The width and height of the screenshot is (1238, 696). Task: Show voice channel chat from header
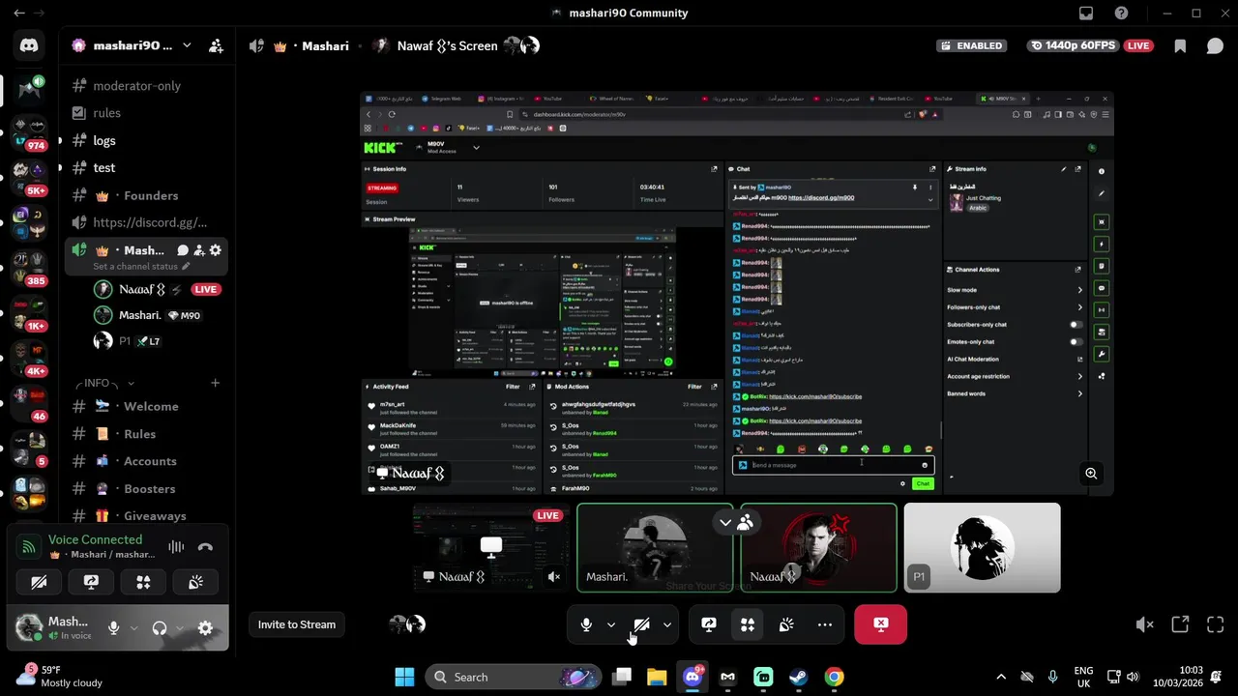(x=1215, y=45)
